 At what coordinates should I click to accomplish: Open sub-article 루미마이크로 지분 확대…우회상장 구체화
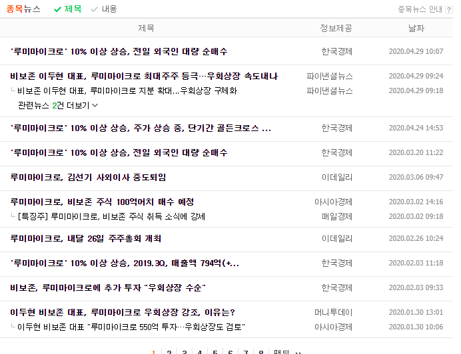point(127,90)
